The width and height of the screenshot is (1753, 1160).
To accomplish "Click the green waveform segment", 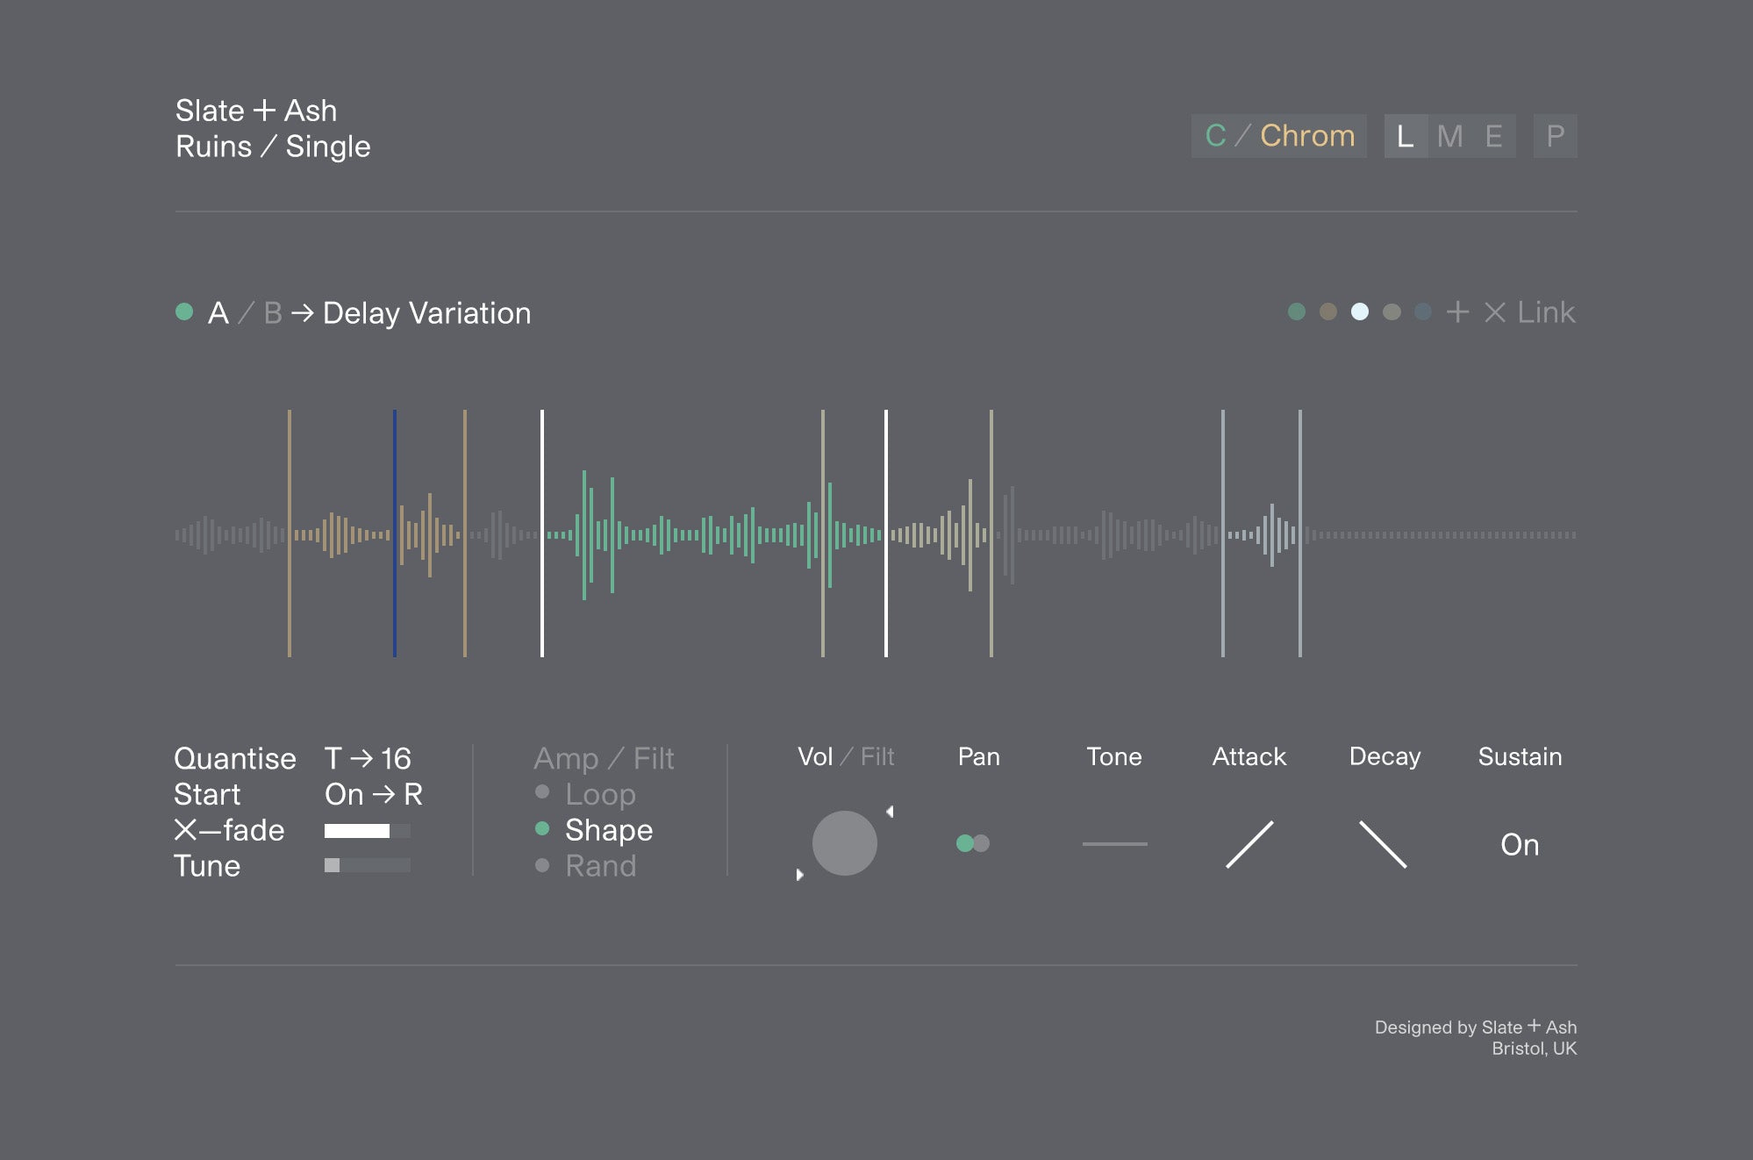I will [714, 534].
